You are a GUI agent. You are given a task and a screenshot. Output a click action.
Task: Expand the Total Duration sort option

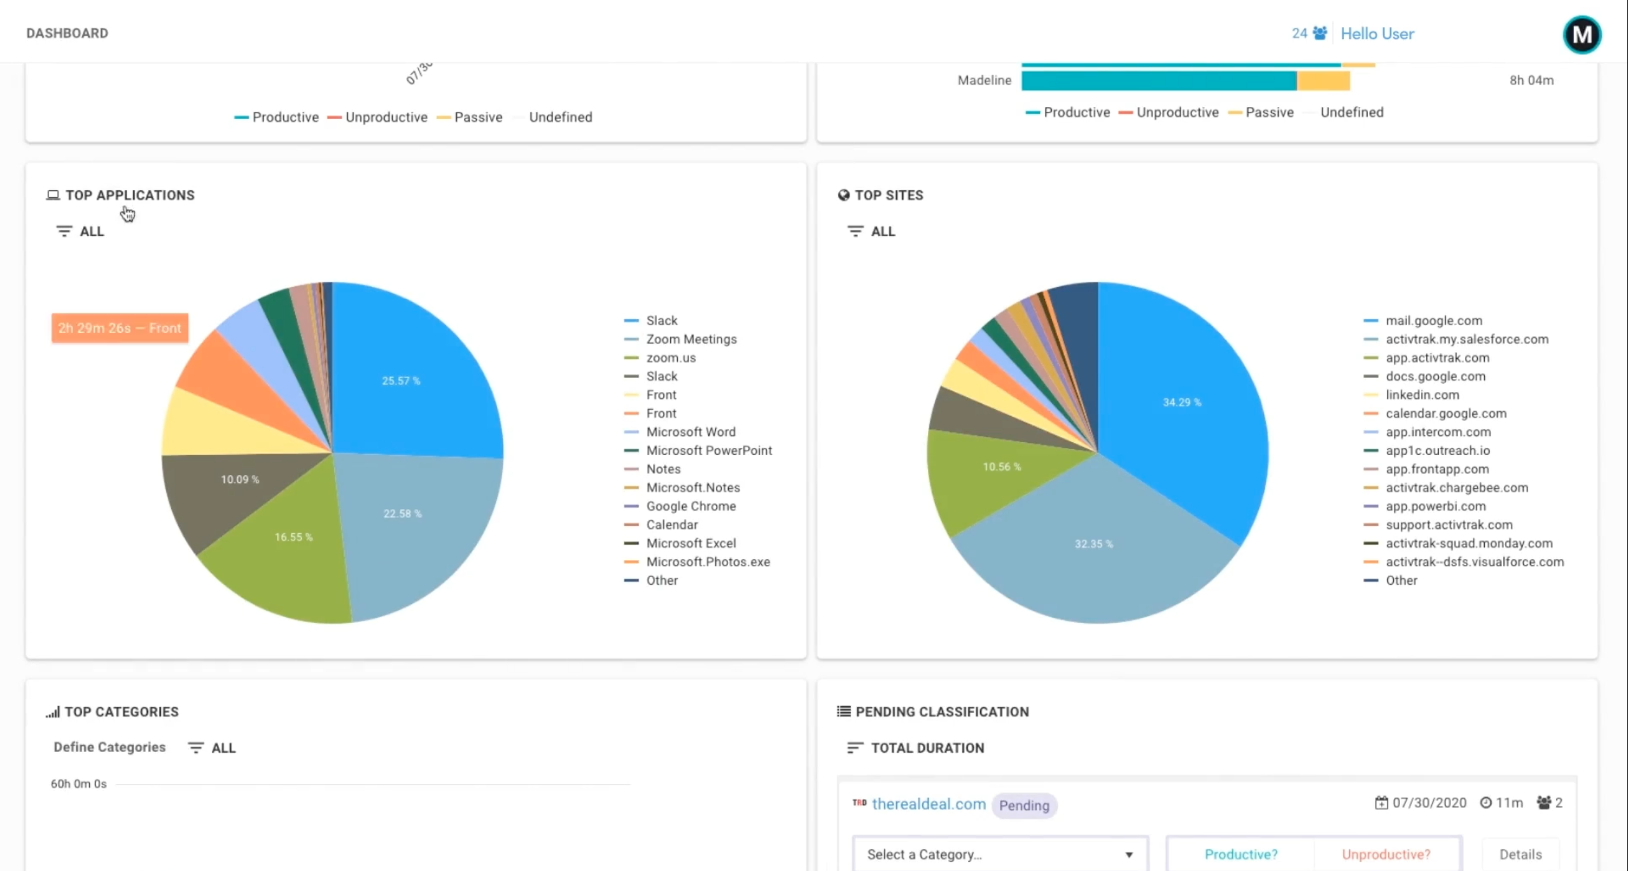927,748
